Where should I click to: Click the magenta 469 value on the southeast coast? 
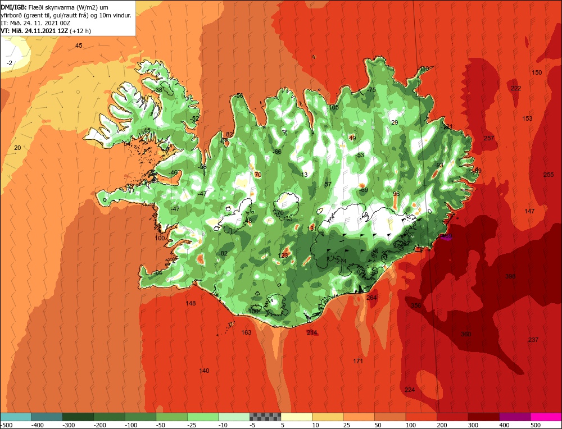(x=447, y=236)
